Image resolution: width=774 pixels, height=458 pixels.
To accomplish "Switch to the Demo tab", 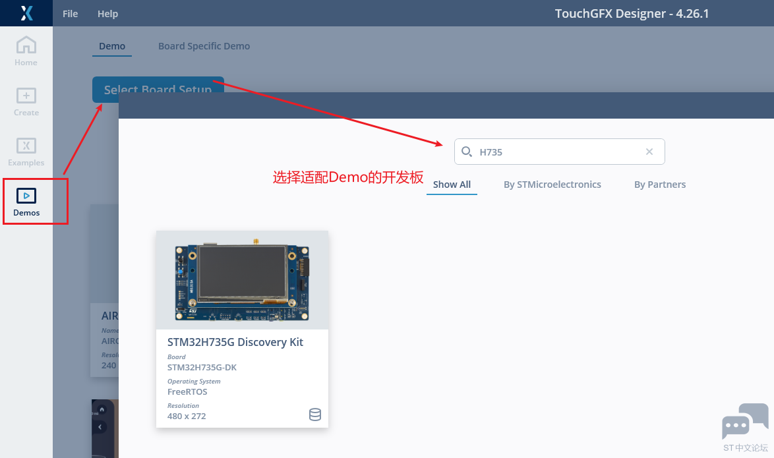I will coord(112,46).
